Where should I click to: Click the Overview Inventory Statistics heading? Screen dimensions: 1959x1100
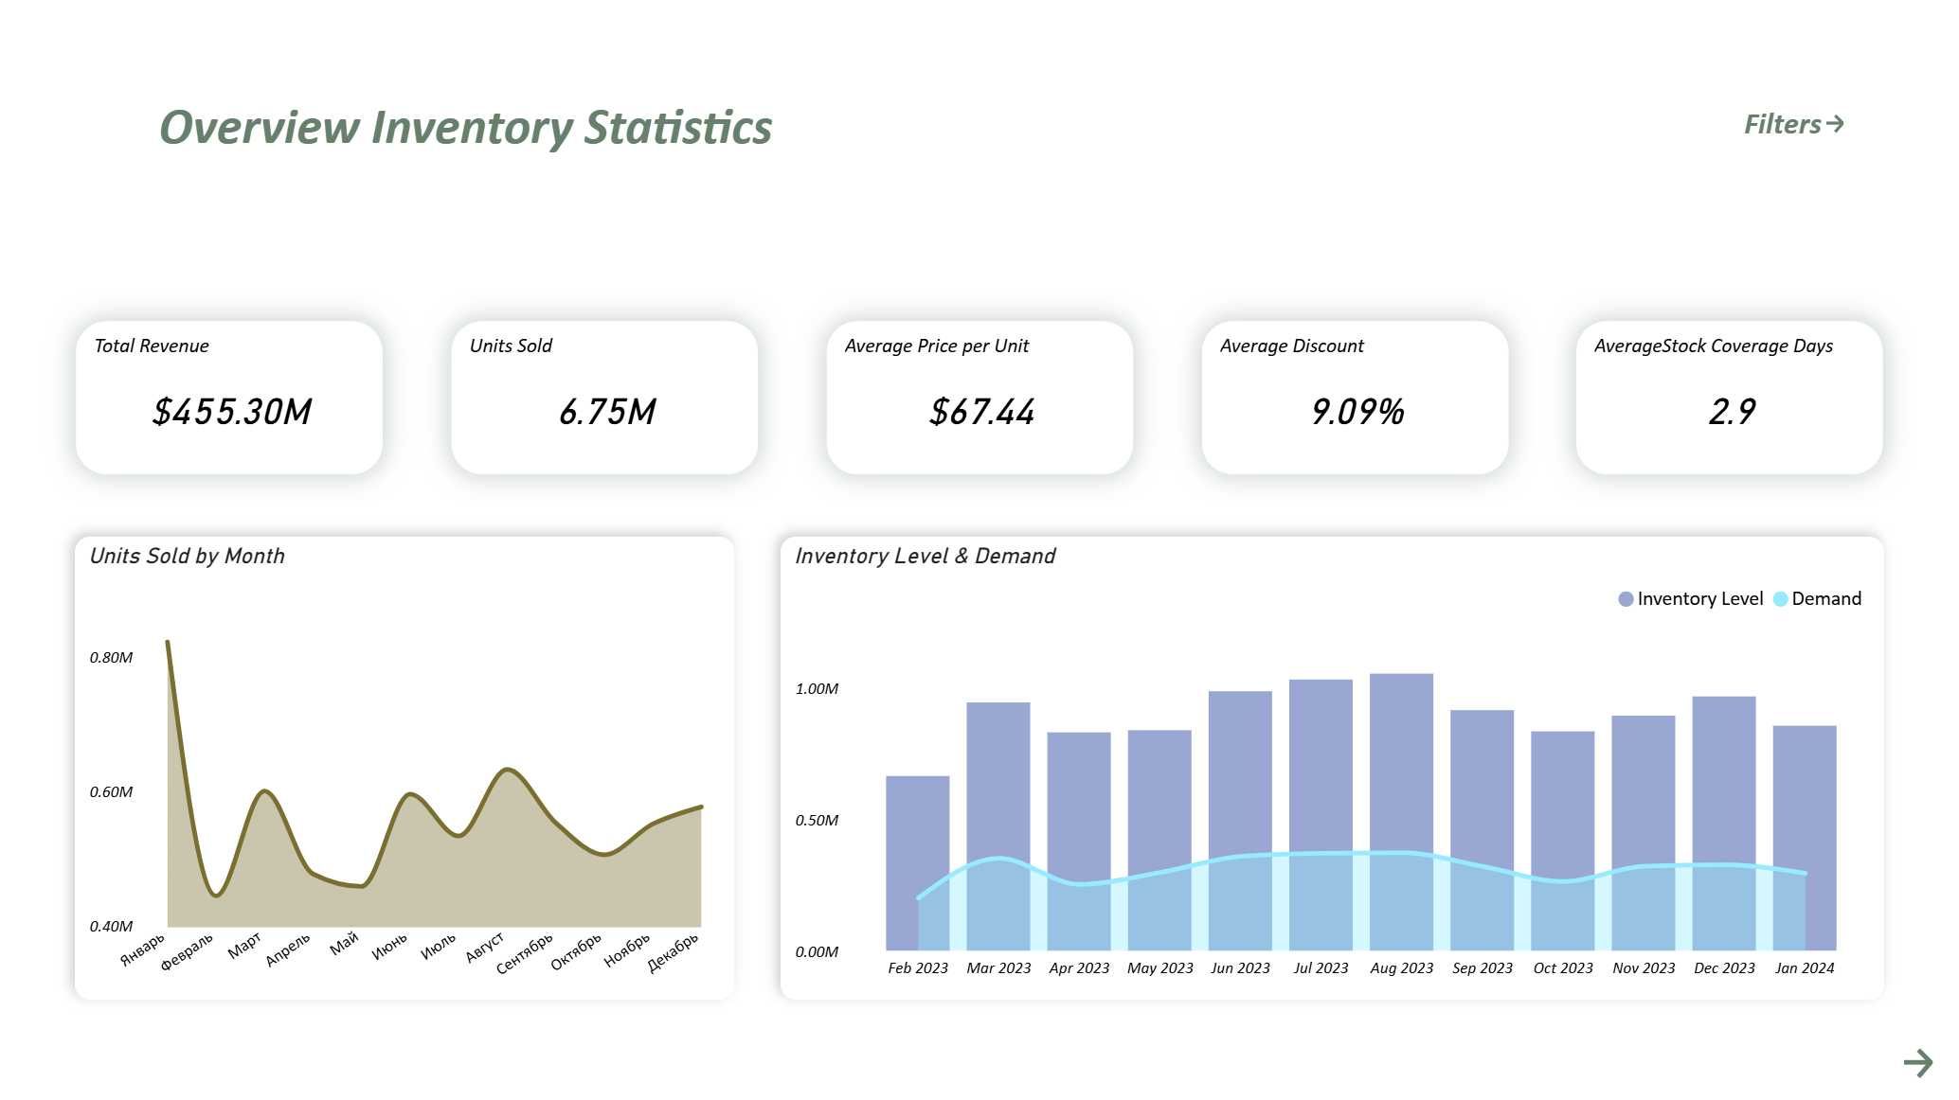(465, 127)
